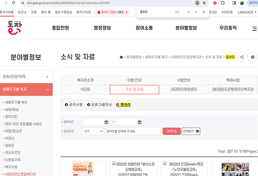Open the start date calendar icon
The image size is (258, 176).
[106, 122]
